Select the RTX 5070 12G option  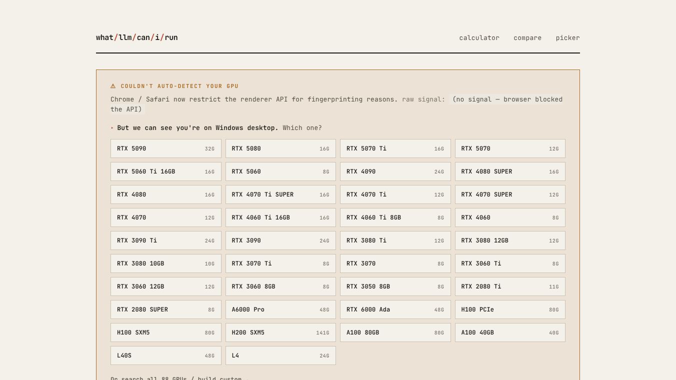click(510, 148)
